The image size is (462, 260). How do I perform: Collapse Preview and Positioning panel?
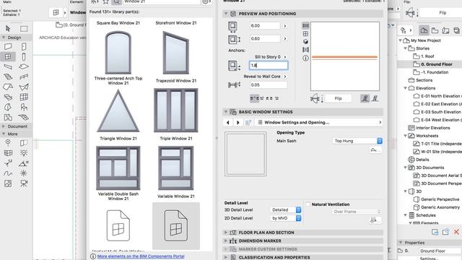click(x=226, y=14)
